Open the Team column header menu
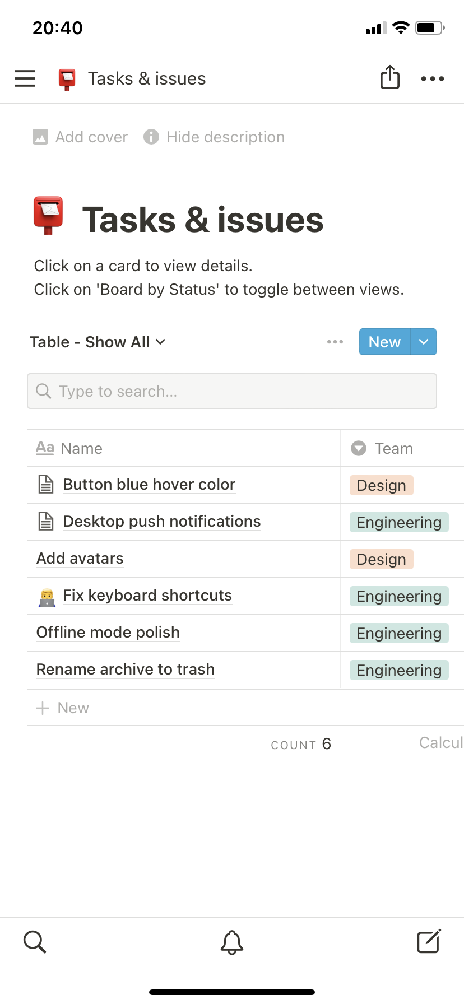This screenshot has height=1004, width=464. click(393, 448)
